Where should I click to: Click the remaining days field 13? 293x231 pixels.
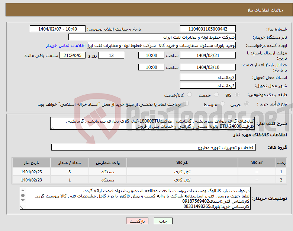click(111, 55)
